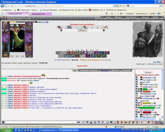
Task: Click the blue feather scroll in battle slots
Action: [70, 27]
